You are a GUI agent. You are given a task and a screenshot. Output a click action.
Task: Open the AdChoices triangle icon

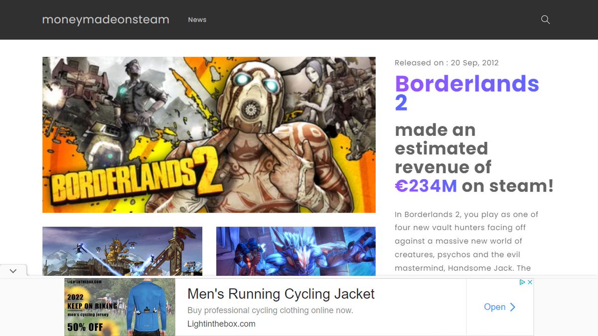pyautogui.click(x=523, y=282)
